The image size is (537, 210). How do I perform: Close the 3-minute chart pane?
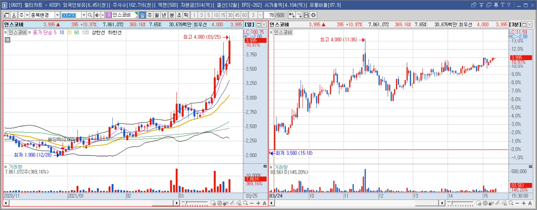[529, 25]
